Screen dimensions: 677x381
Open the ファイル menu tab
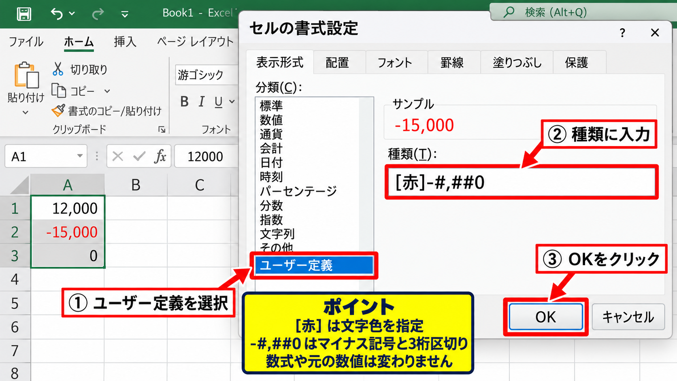pyautogui.click(x=26, y=42)
